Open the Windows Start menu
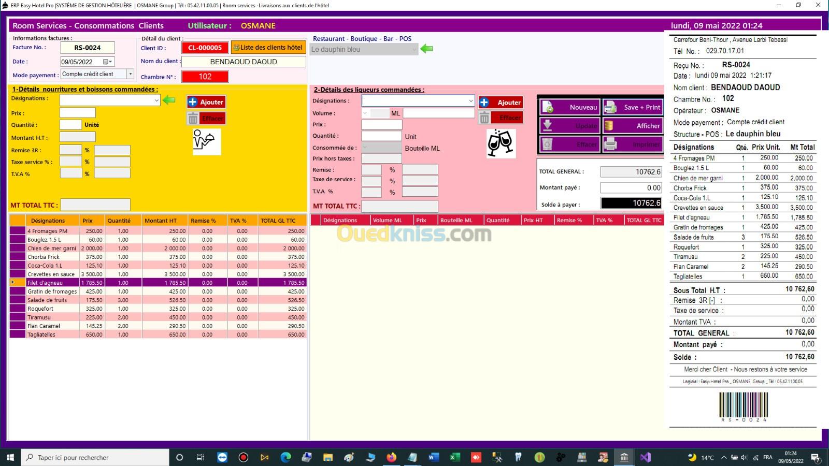 [10, 457]
